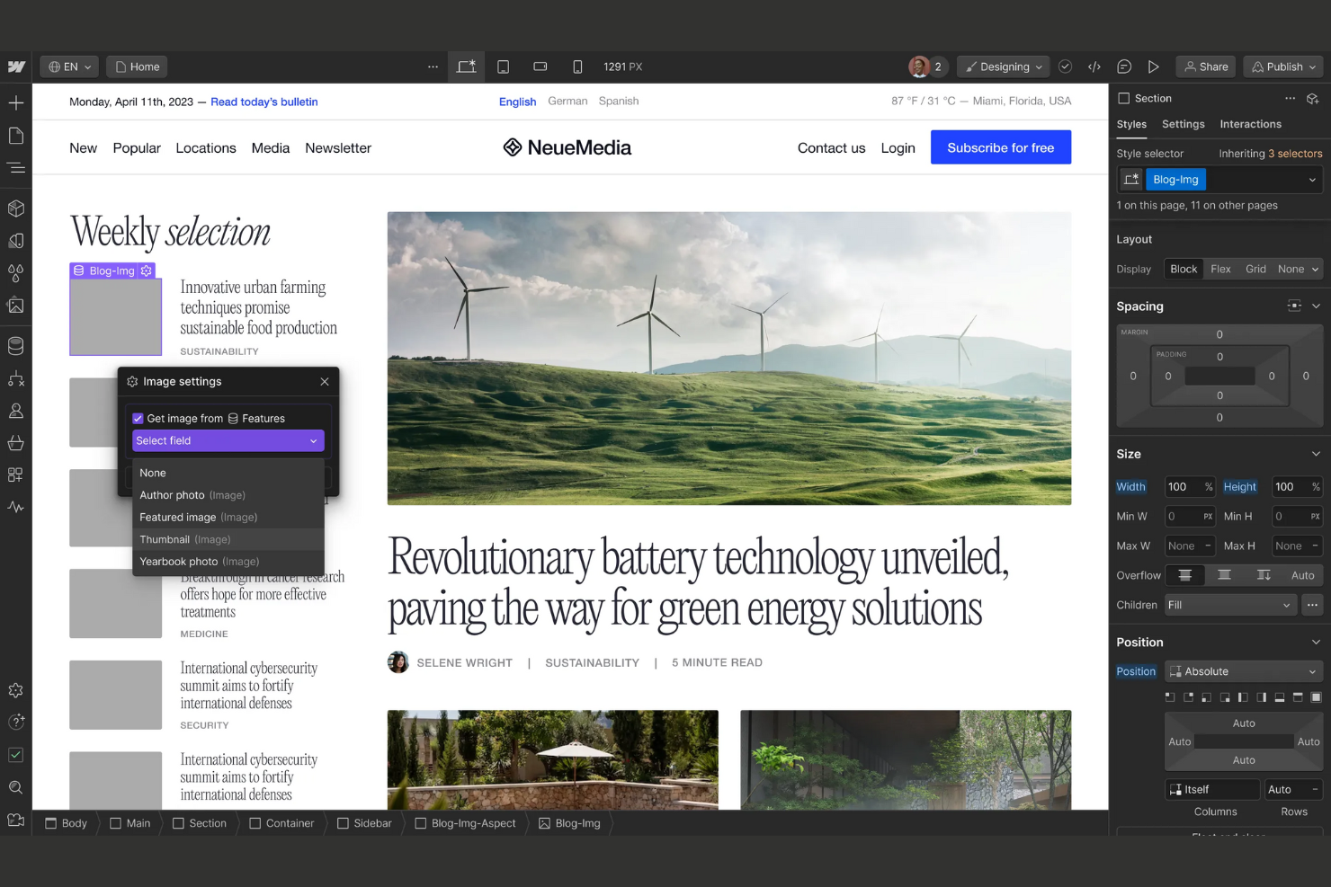Open the CMS Collections panel
This screenshot has height=887, width=1331.
[x=15, y=345]
